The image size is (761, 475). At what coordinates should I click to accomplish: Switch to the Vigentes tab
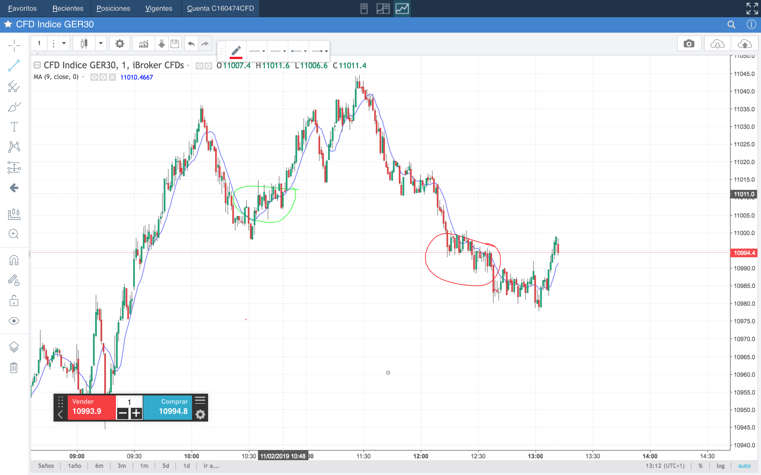[158, 9]
